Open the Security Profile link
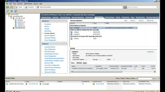The image size is (165, 92). tap(49, 63)
